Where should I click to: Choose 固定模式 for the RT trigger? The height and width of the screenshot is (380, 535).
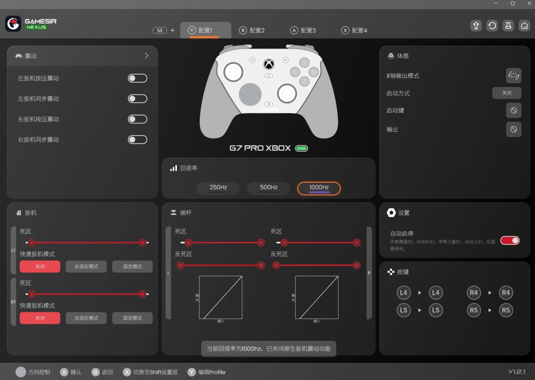pos(132,318)
